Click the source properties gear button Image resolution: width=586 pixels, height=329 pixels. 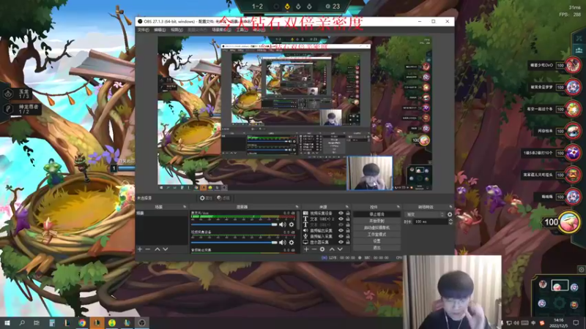click(206, 198)
